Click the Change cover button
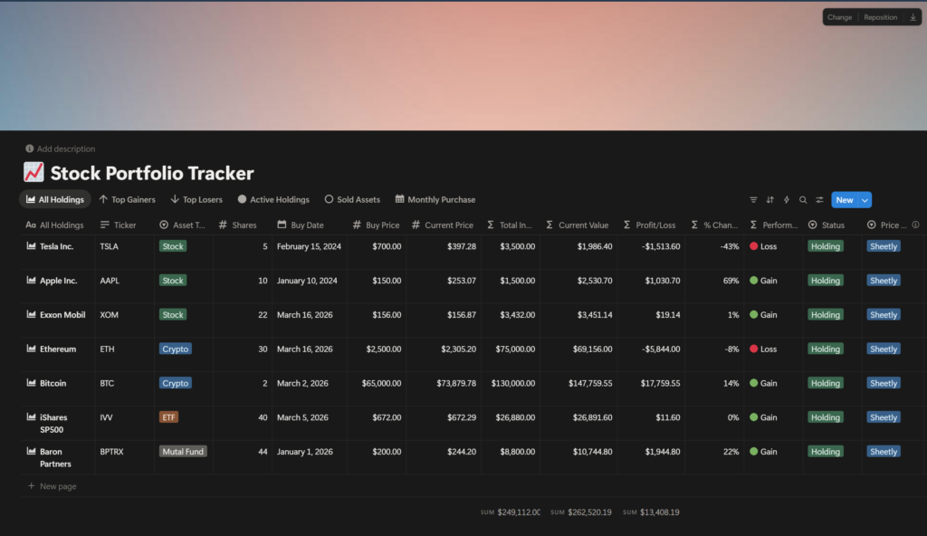Viewport: 927px width, 536px height. tap(839, 17)
